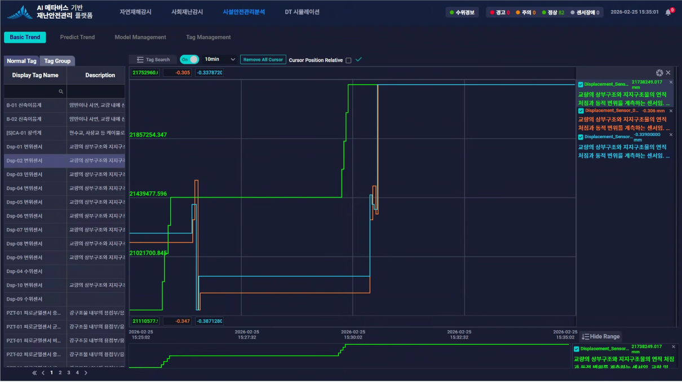This screenshot has height=382, width=682.
Task: Click the teal checkmark apply icon
Action: click(358, 59)
